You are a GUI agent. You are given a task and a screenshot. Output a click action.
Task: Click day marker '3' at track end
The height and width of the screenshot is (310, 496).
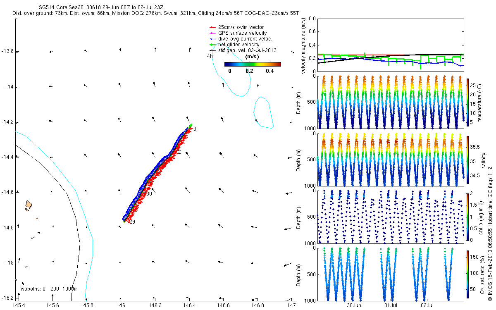(195, 129)
